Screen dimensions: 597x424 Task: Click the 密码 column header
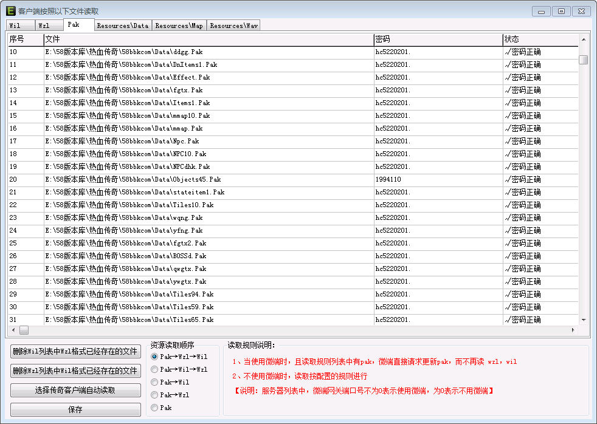click(x=438, y=39)
